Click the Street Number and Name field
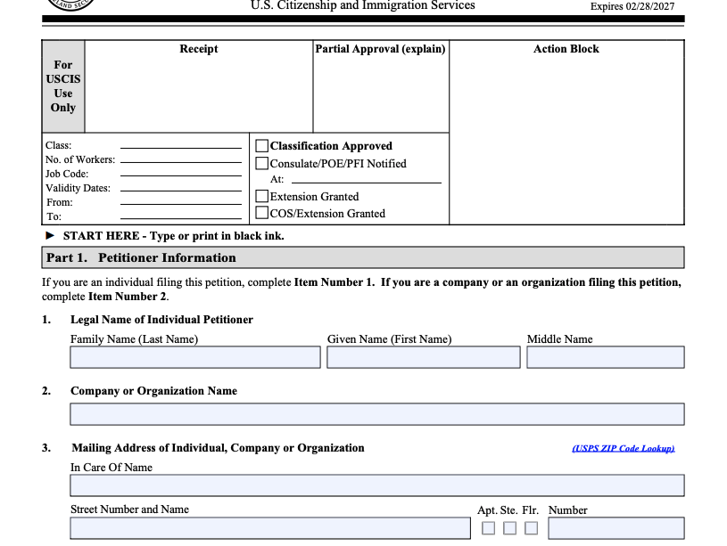Viewport: 727px width, 546px height. (x=270, y=528)
